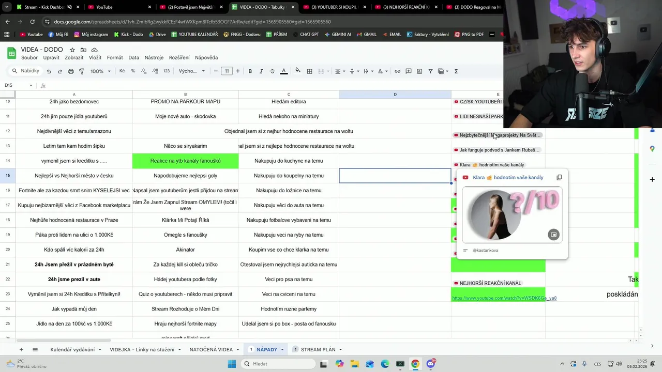Redo the last undone action

point(60,71)
